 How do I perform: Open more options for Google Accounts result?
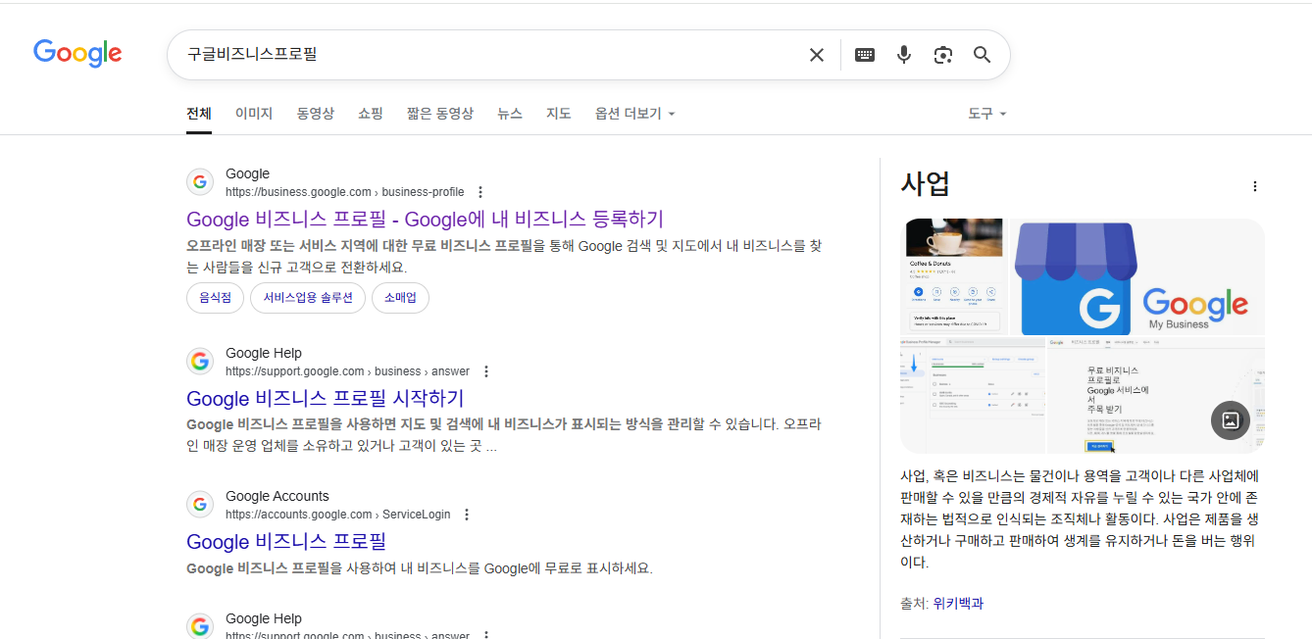tap(467, 515)
